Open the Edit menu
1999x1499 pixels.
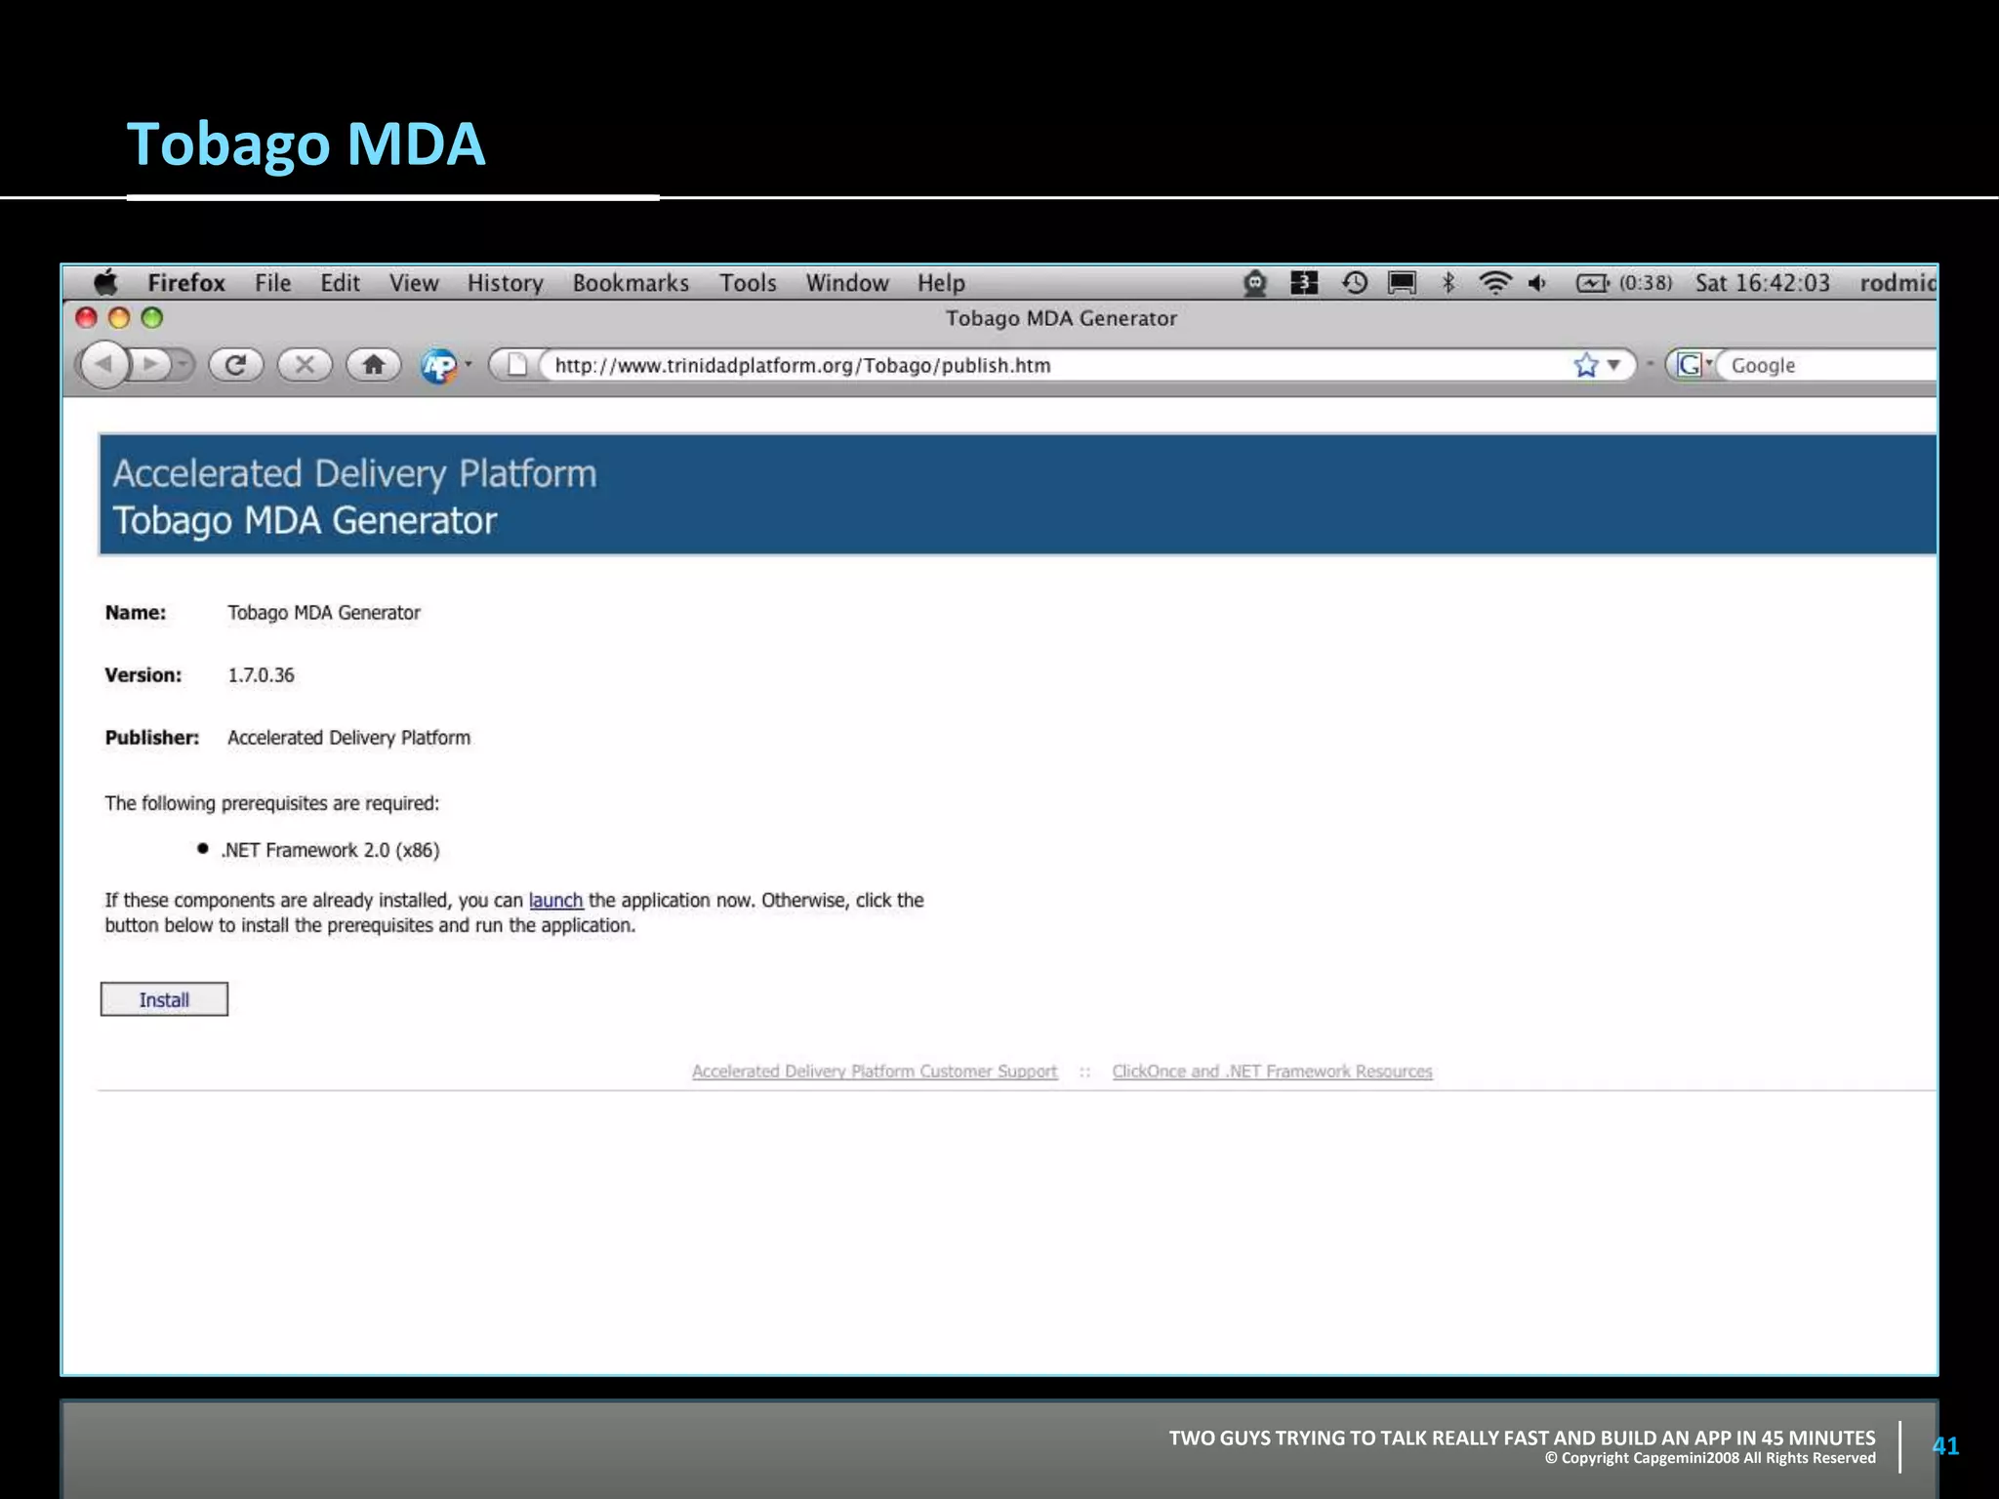click(x=340, y=283)
